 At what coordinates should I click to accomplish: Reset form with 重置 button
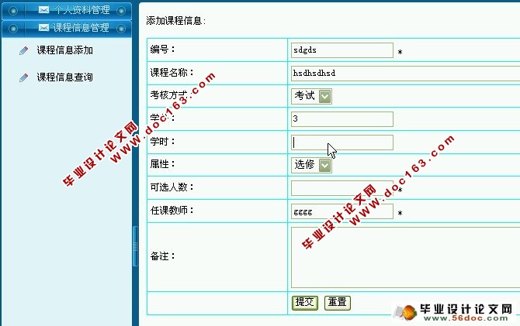(x=338, y=303)
